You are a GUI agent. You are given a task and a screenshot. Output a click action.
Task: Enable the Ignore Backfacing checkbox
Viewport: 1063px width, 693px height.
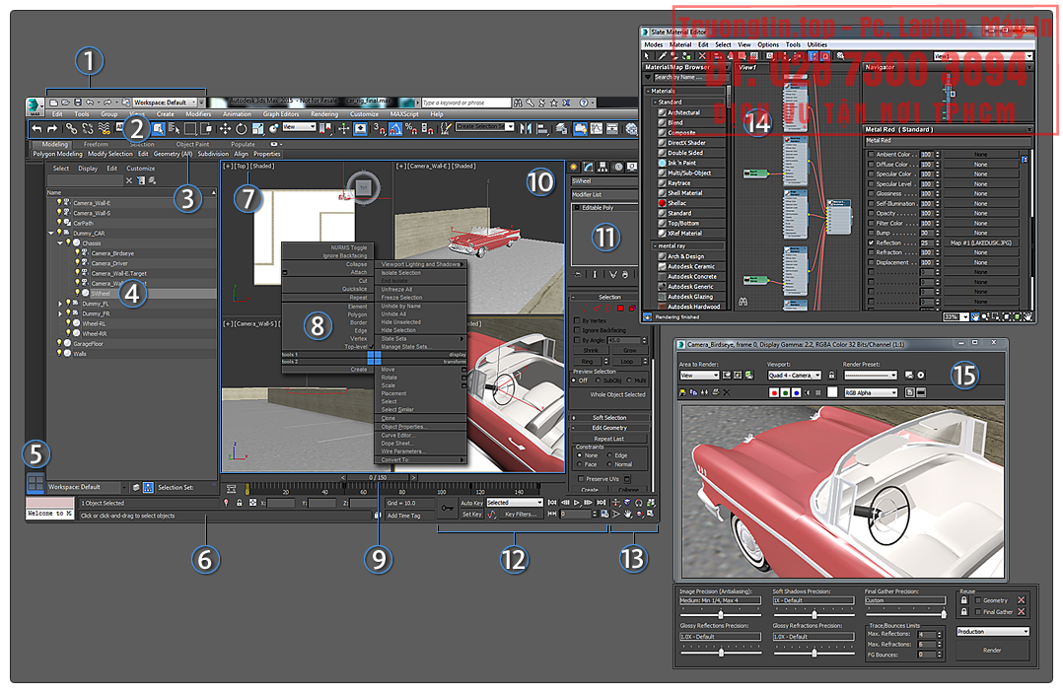pyautogui.click(x=578, y=329)
